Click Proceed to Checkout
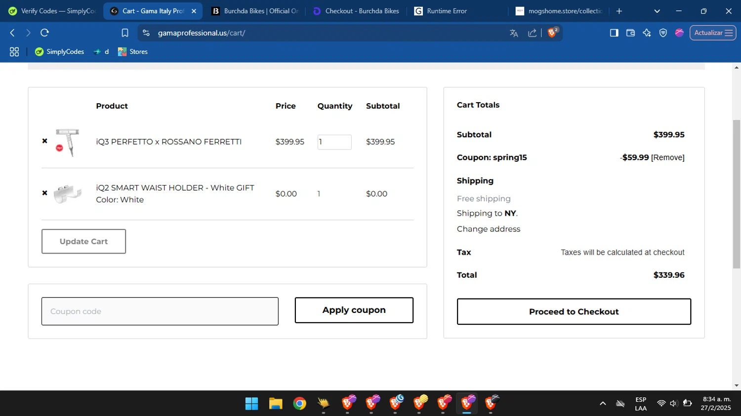Screen dimensions: 741x416 [574, 311]
